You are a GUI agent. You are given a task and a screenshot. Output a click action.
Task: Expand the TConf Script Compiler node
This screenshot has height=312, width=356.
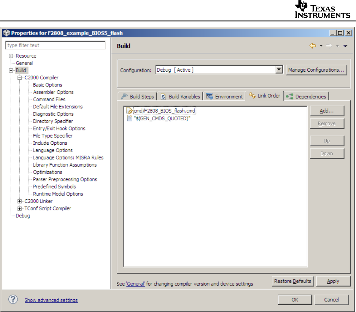tap(19, 208)
